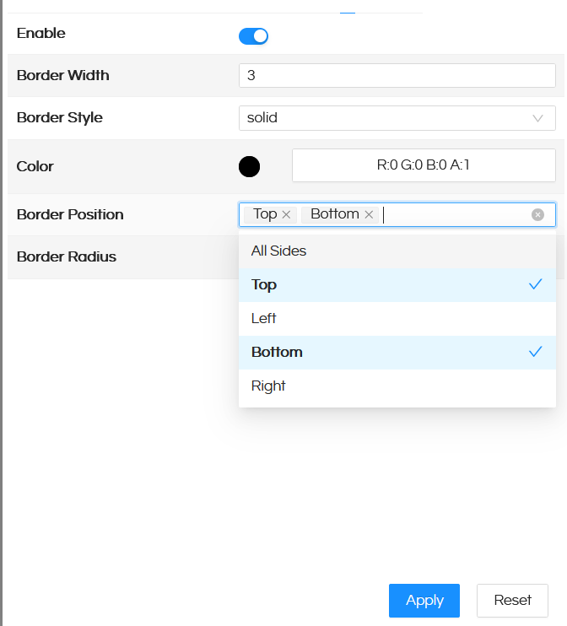Viewport: 567px width, 626px height.
Task: Click the Border Style label
Action: coord(60,118)
